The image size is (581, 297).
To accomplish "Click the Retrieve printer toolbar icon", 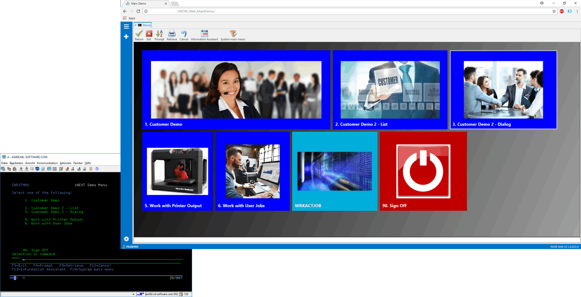I will [x=172, y=34].
